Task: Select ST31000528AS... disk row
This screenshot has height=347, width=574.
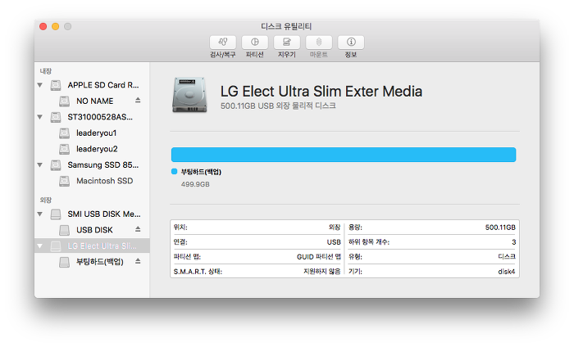Action: 92,117
